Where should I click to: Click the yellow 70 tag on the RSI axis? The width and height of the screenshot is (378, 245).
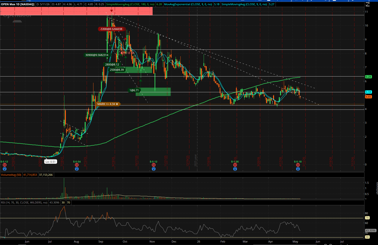click(367, 218)
